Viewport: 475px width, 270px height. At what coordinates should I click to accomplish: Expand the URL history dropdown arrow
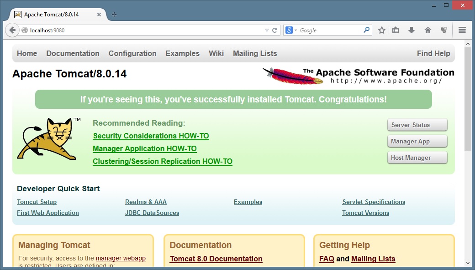point(267,31)
